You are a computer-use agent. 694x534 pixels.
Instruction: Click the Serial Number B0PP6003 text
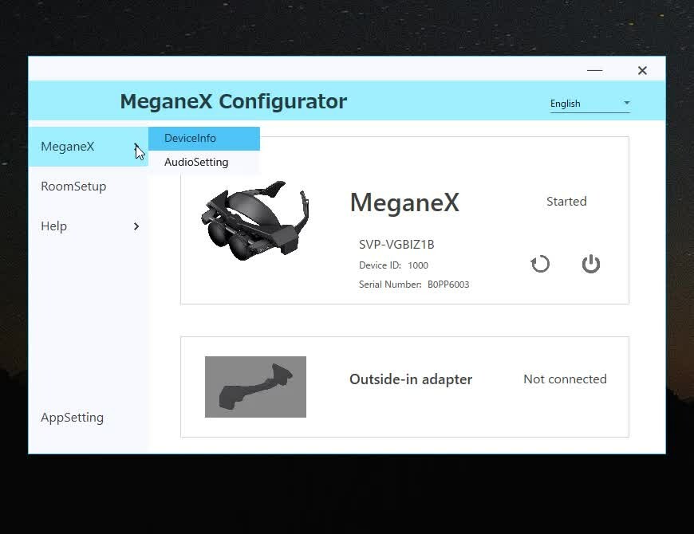click(414, 285)
